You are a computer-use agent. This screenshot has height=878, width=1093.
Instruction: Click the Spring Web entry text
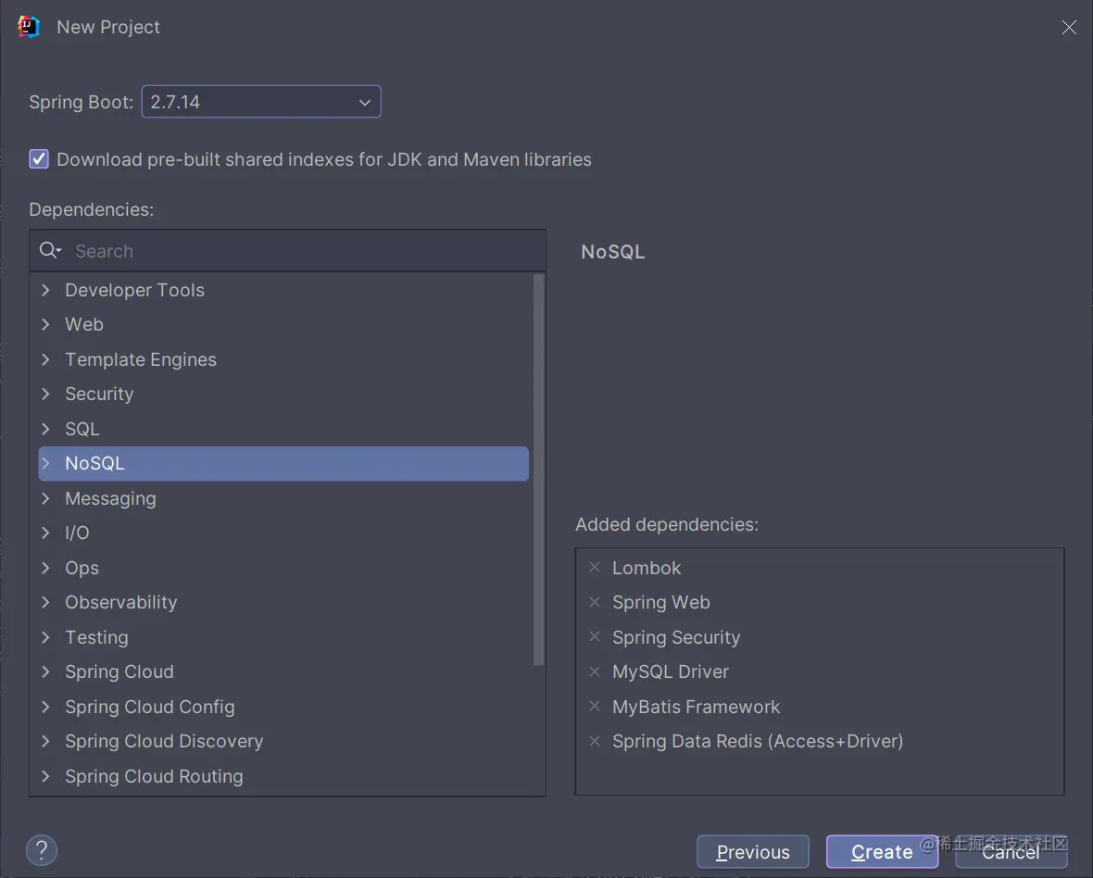[x=660, y=602]
